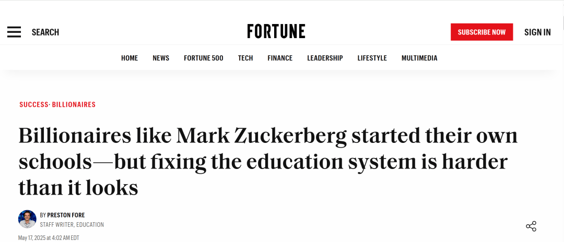This screenshot has height=242, width=564.
Task: Click the share icon for article
Action: click(531, 226)
